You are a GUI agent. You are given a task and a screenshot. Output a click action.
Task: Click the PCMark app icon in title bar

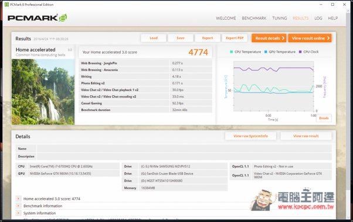pos(7,5)
